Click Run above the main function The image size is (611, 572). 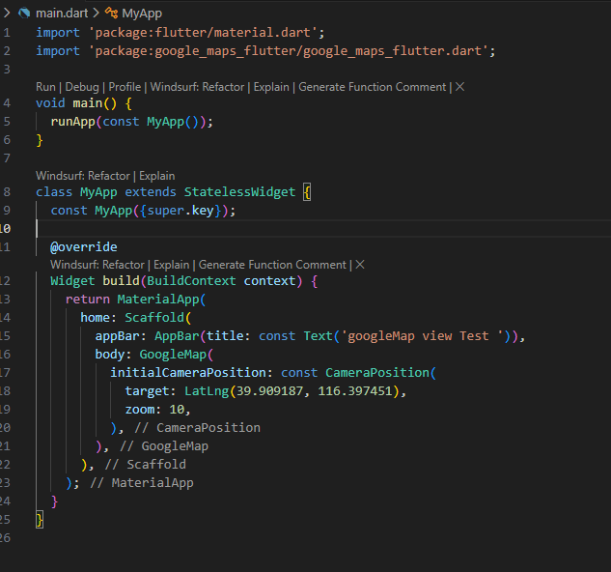tap(45, 87)
